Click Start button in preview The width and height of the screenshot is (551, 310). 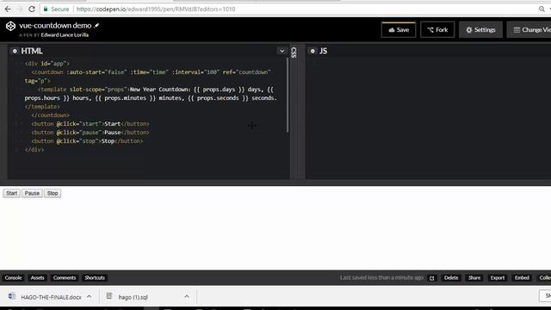(x=11, y=193)
